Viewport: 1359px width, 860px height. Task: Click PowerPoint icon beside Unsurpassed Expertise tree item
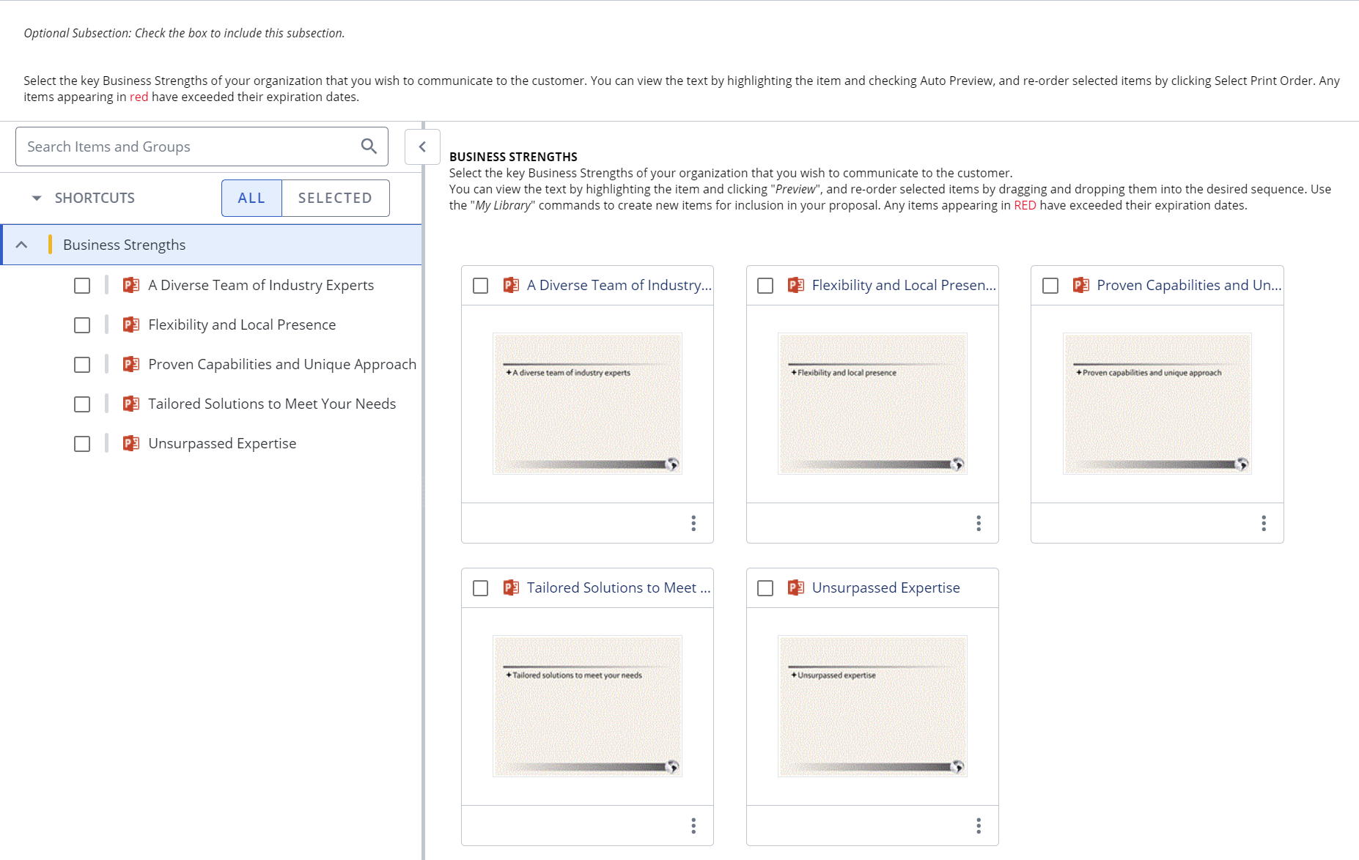[131, 443]
